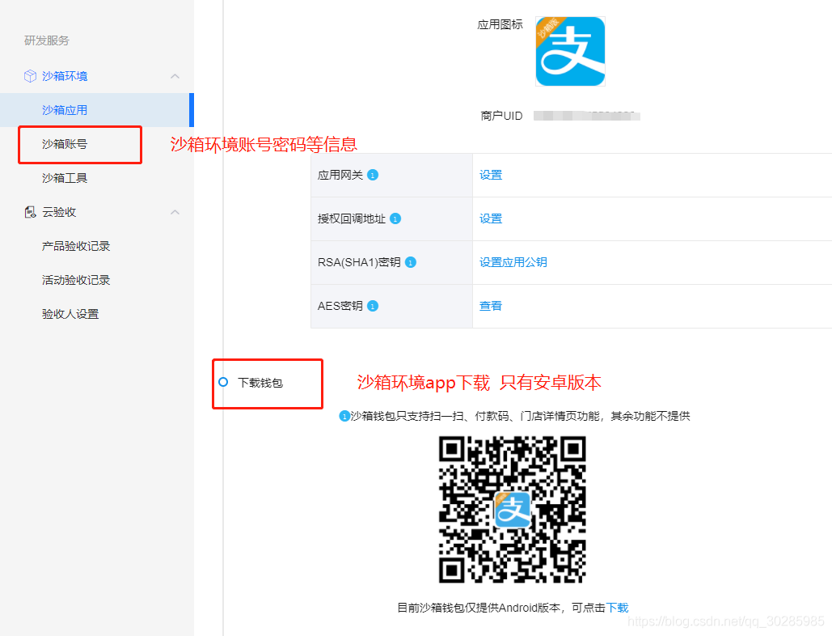The width and height of the screenshot is (832, 636).
Task: Click the 沙箱钱包只支持扫一扫 notice text
Action: [x=520, y=416]
